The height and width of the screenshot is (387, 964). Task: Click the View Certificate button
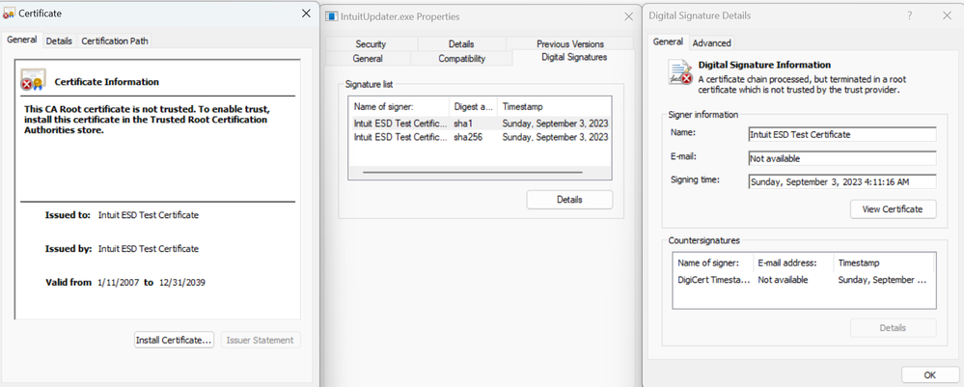pos(893,209)
